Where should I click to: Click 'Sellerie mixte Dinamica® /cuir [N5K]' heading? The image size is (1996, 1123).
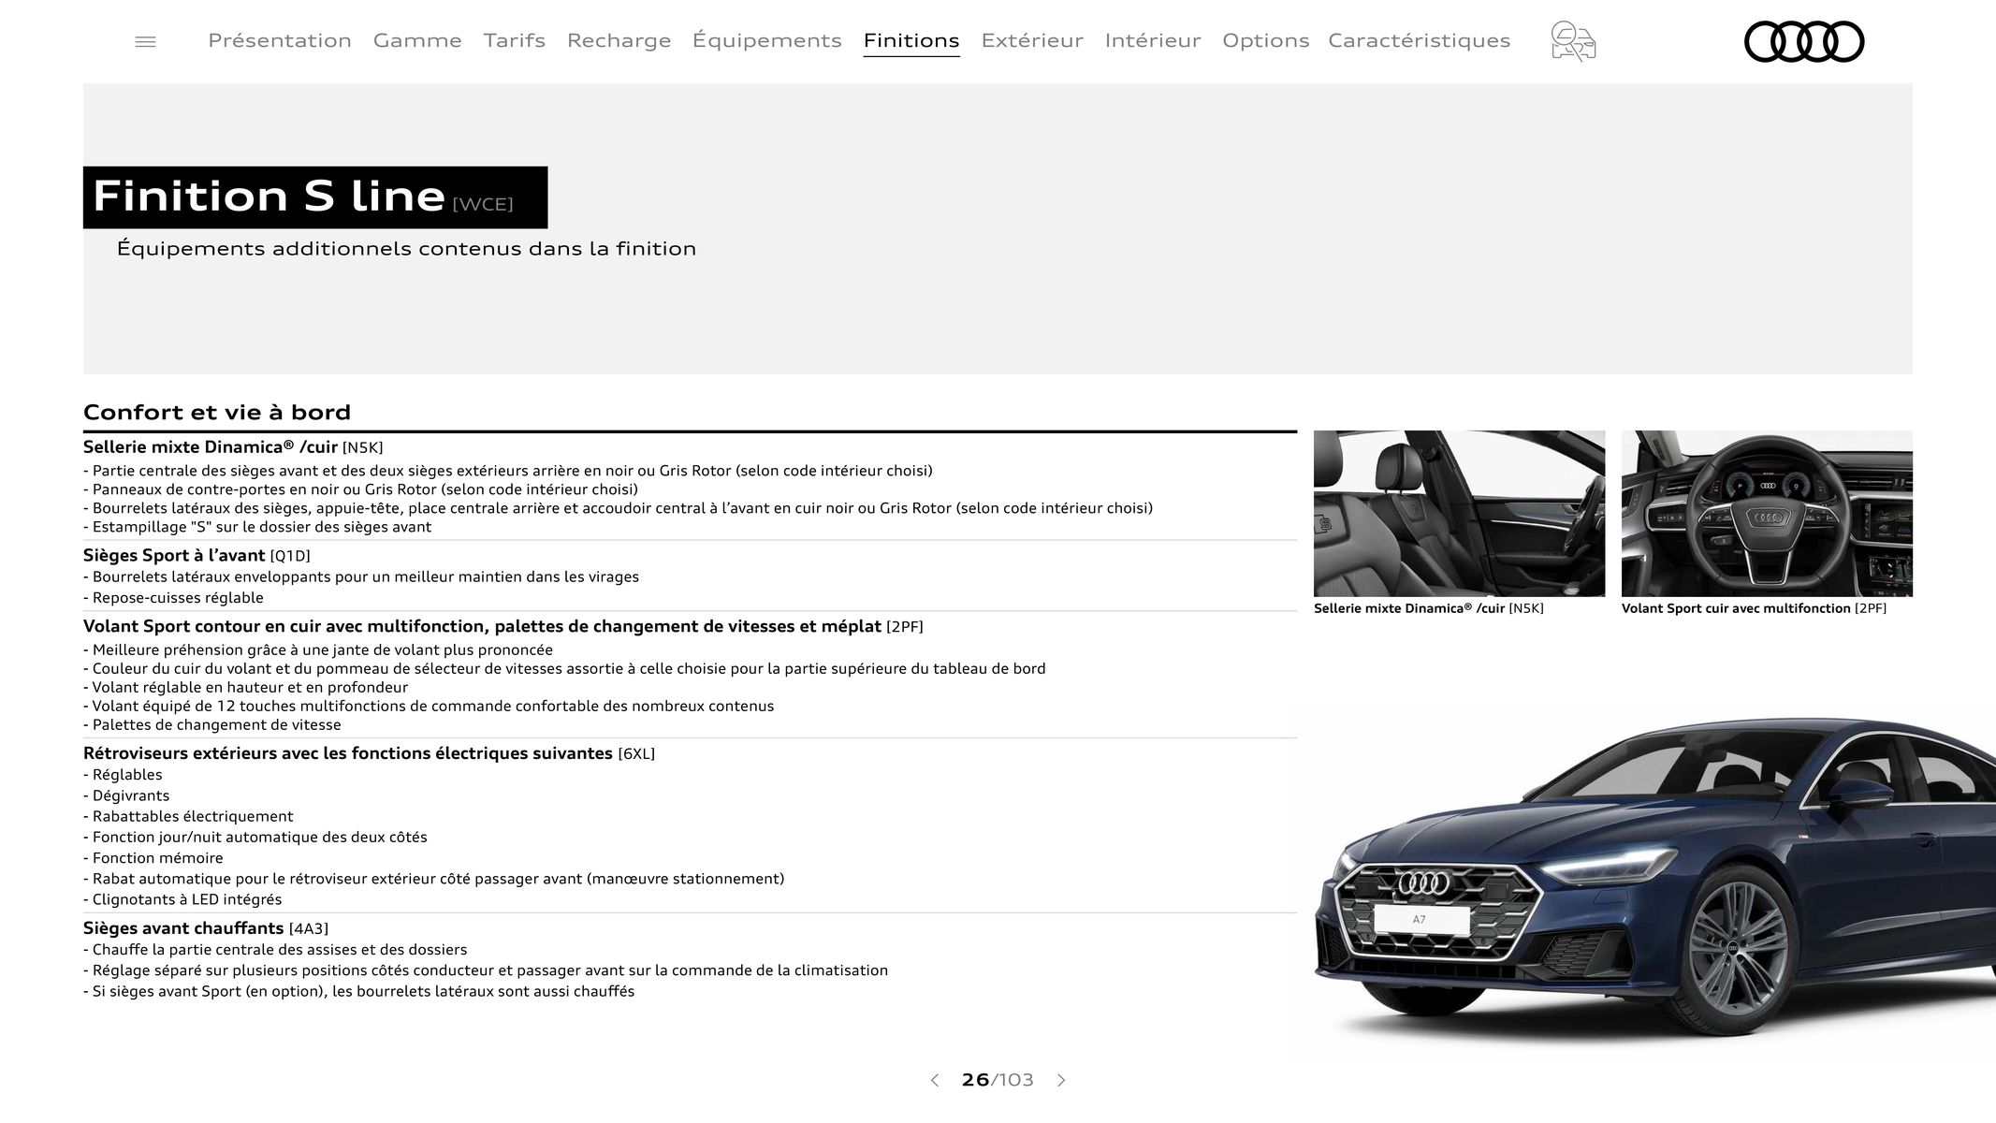tap(233, 447)
